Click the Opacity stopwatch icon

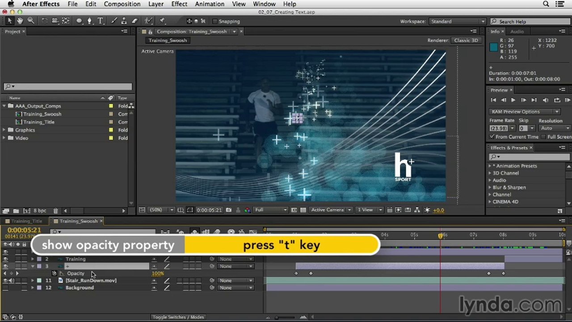54,273
